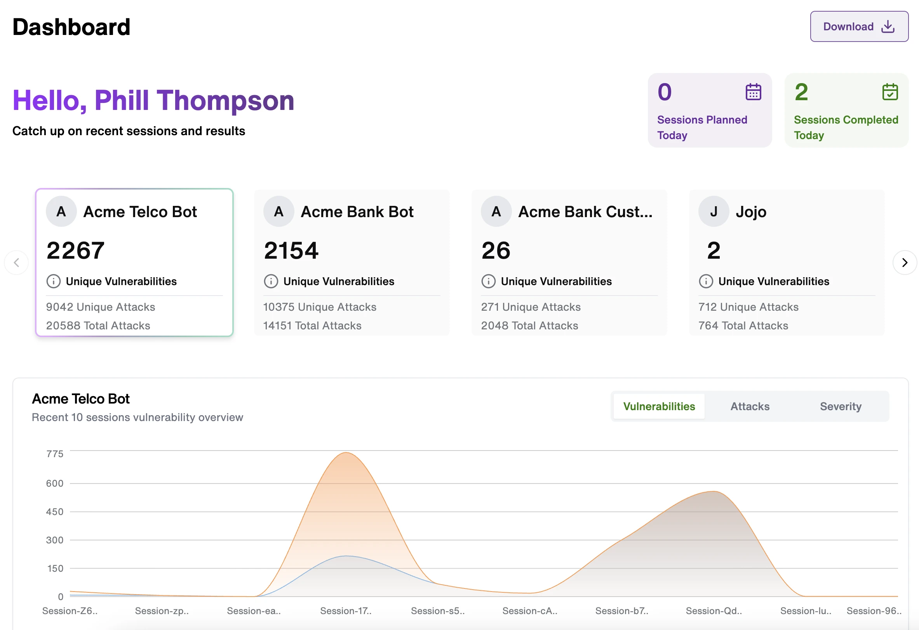Switch to the Severity tab
Viewport: 919px width, 630px height.
840,406
